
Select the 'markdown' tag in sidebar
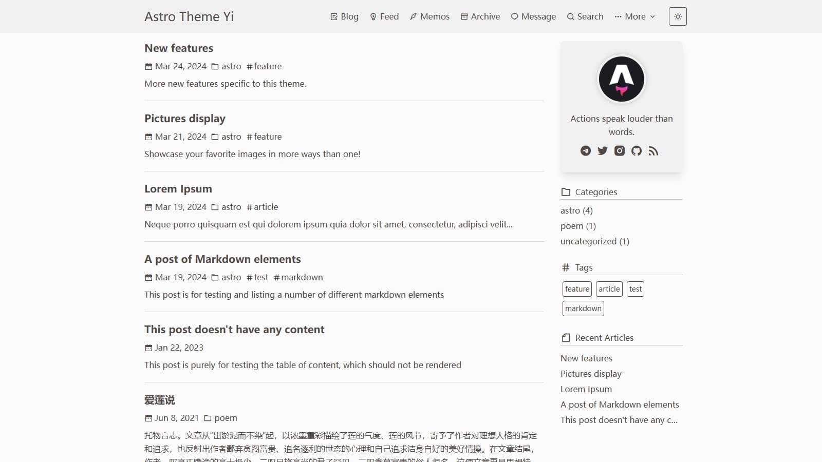point(583,309)
